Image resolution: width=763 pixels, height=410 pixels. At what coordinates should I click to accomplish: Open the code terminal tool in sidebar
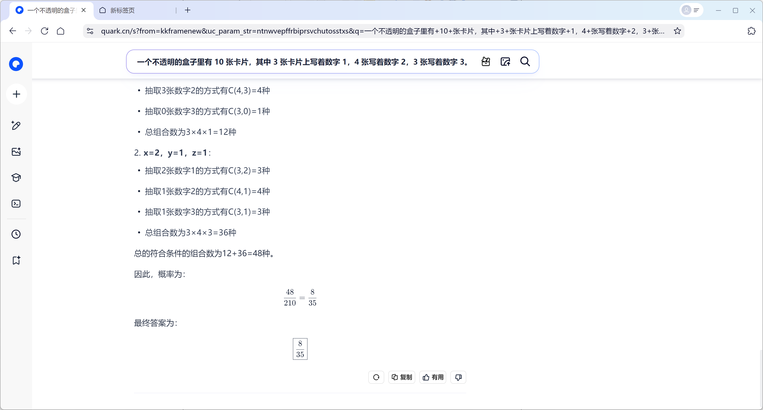16,204
